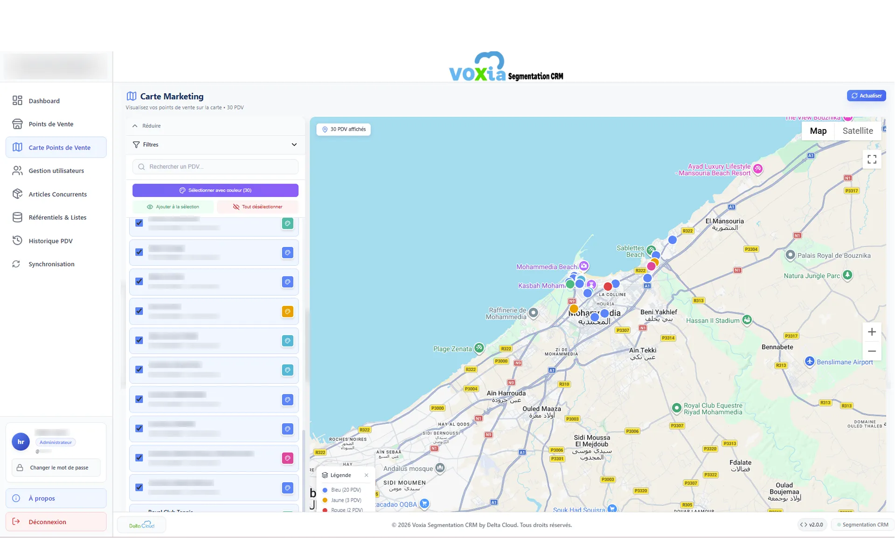Open Changer le mot de passe
The width and height of the screenshot is (895, 559).
point(56,468)
